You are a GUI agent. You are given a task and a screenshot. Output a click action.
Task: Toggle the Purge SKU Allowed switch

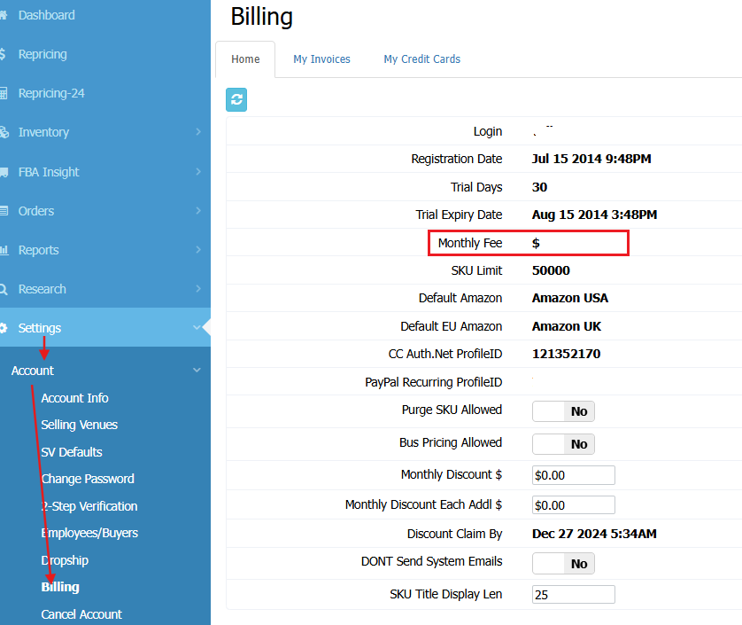(563, 411)
